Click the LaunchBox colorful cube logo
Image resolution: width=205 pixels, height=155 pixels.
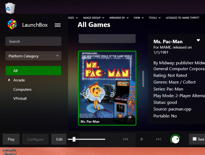12,24
